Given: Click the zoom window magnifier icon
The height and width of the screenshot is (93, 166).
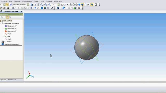Looking at the screenshot, I should coord(41,5).
